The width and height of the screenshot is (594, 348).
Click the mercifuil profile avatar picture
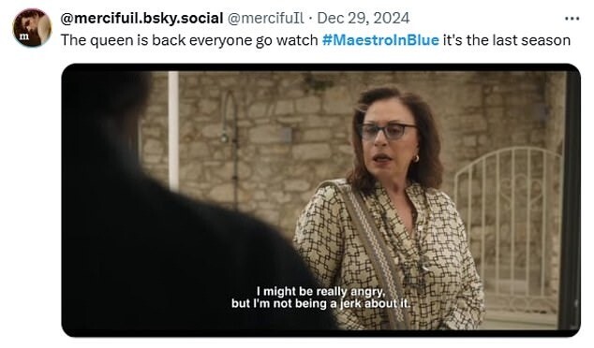tap(32, 28)
